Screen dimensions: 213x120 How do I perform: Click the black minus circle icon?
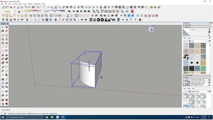(x=102, y=20)
